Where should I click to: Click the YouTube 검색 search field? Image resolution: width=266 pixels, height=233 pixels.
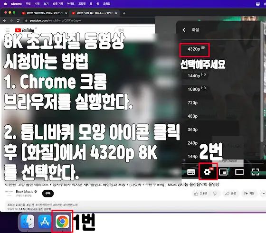tap(135, 30)
